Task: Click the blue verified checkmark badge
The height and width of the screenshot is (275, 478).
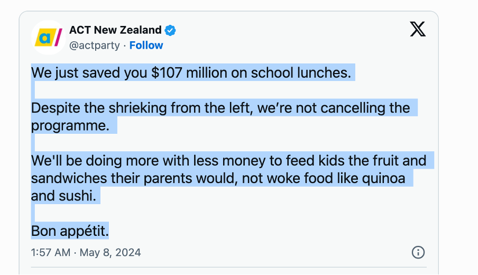Action: (170, 31)
